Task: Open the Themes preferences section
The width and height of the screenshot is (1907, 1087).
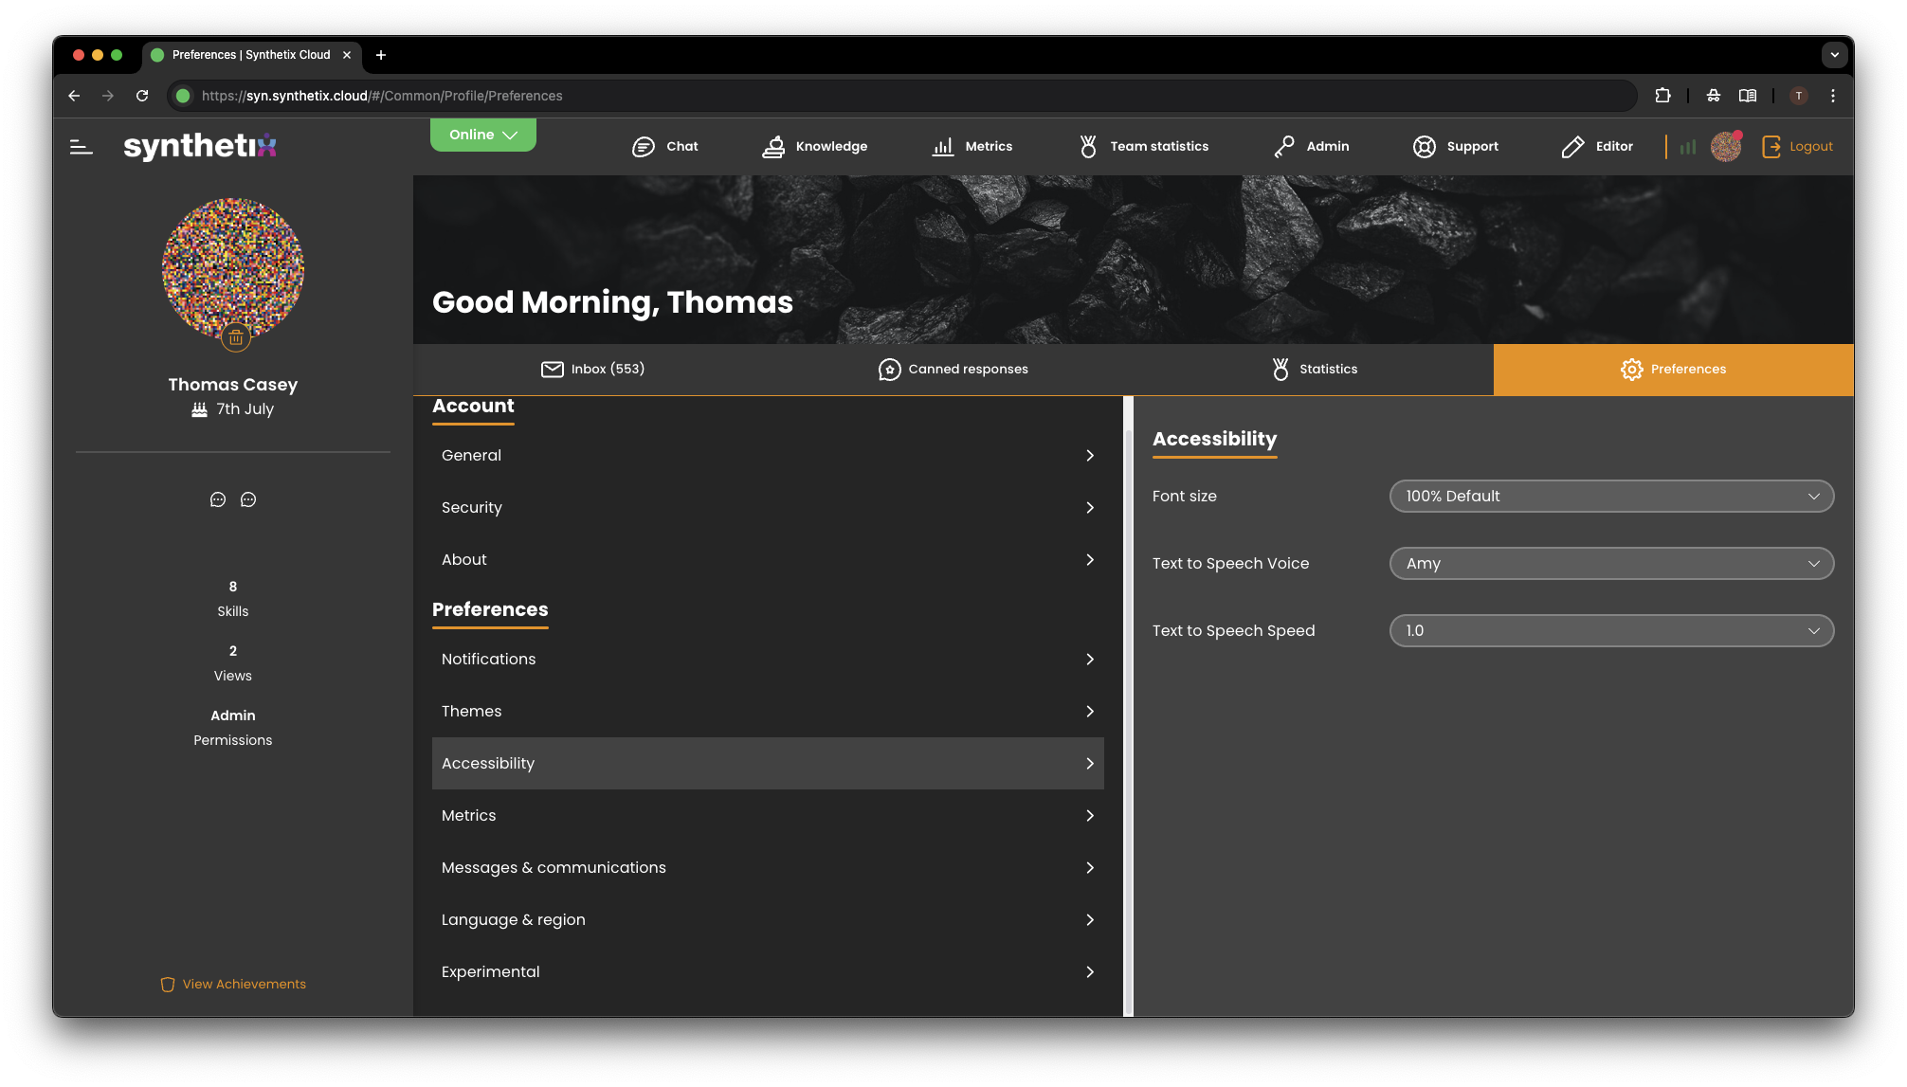Action: pos(767,712)
